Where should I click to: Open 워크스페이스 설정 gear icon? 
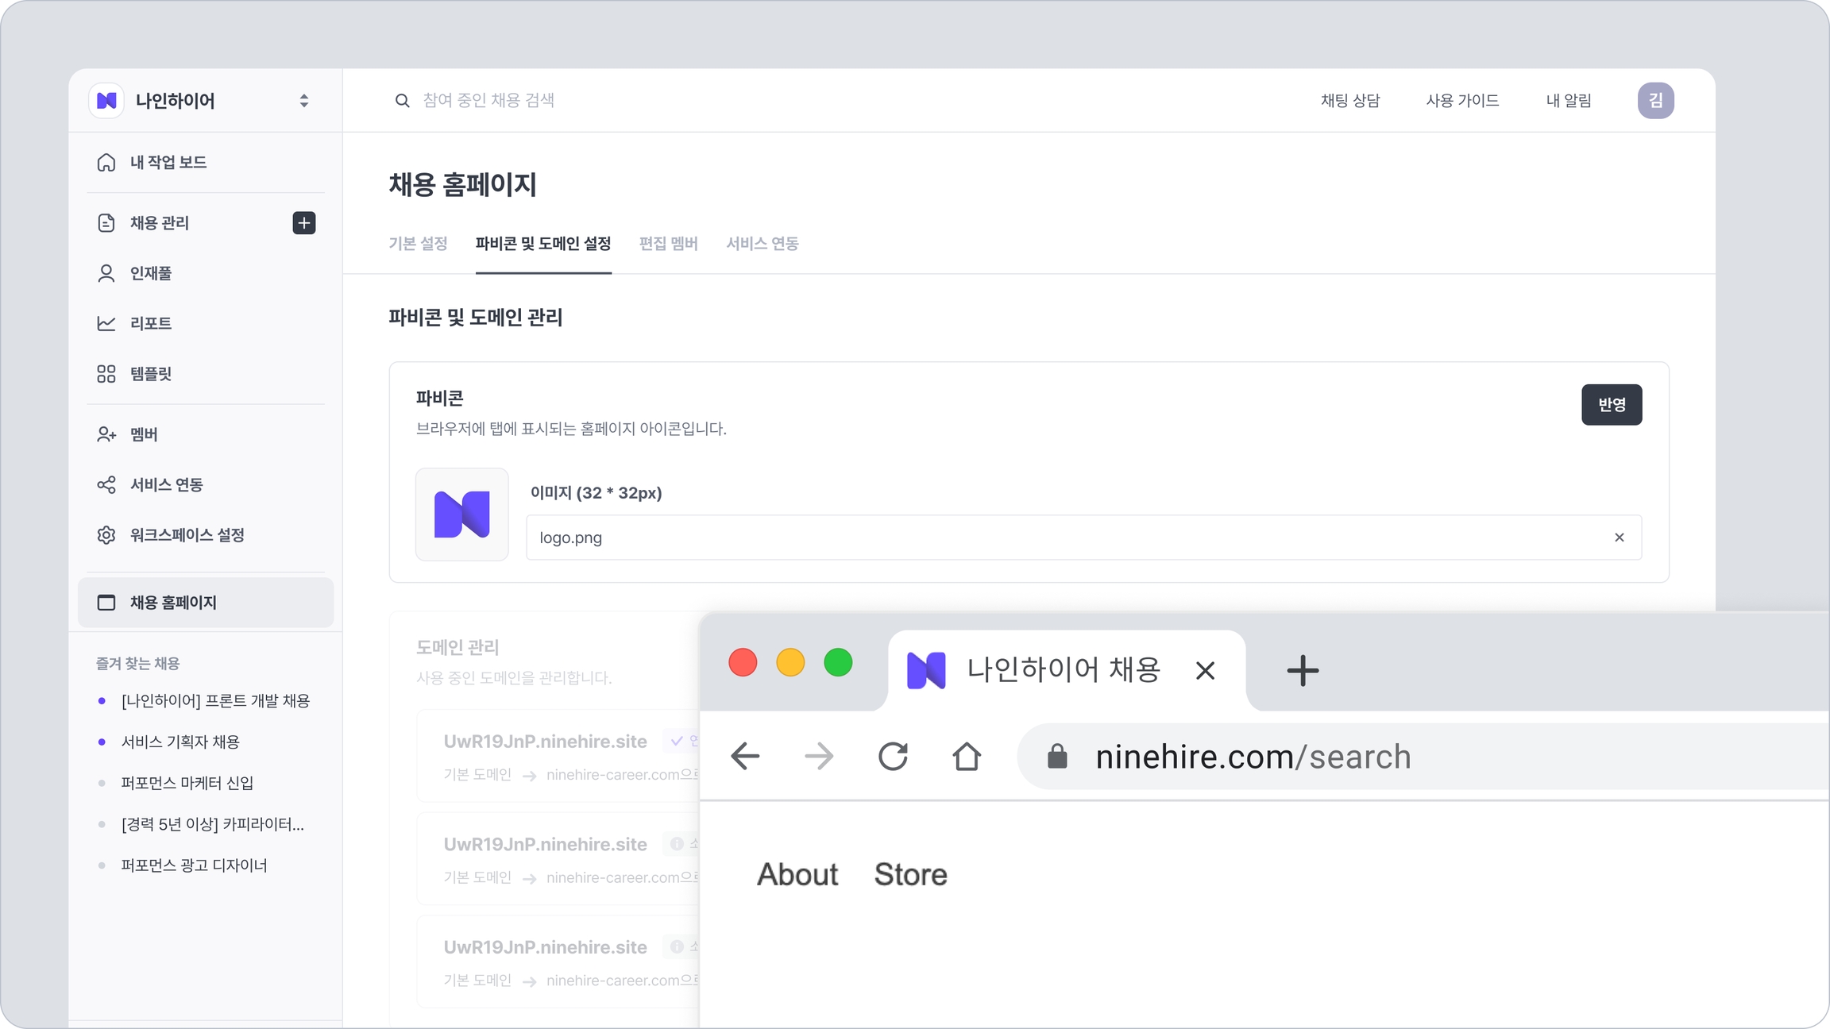(x=106, y=535)
